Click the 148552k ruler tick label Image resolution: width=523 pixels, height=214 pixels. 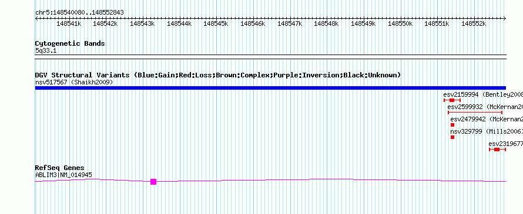[474, 23]
